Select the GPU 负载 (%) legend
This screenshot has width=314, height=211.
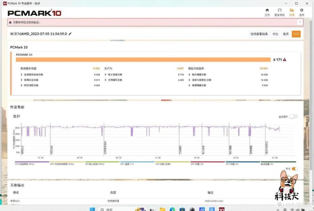click(208, 163)
